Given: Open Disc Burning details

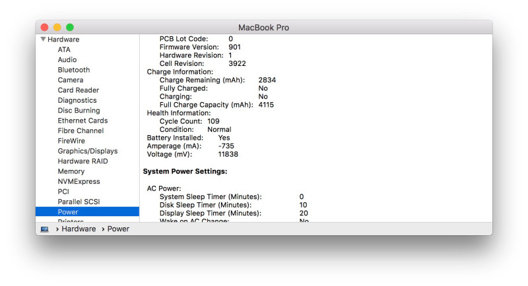Looking at the screenshot, I should [x=79, y=111].
